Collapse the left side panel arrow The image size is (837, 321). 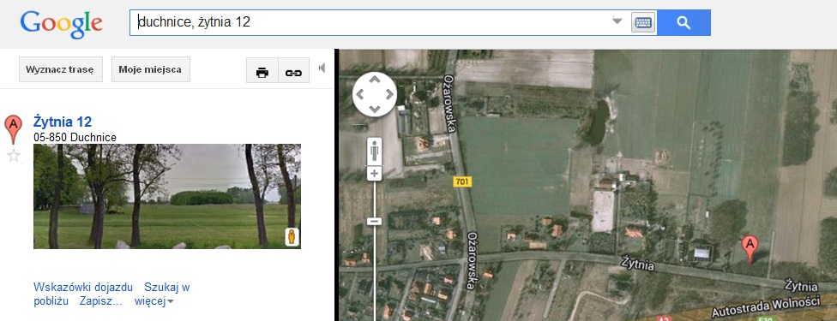tap(322, 68)
